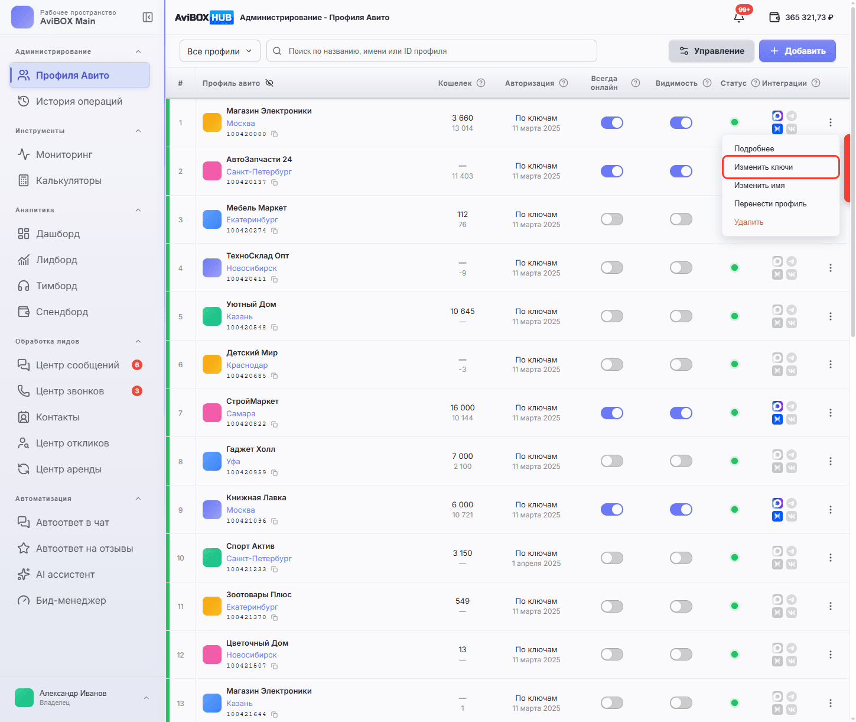The image size is (856, 722).
Task: Choose Удалить from the context menu
Action: tap(748, 222)
